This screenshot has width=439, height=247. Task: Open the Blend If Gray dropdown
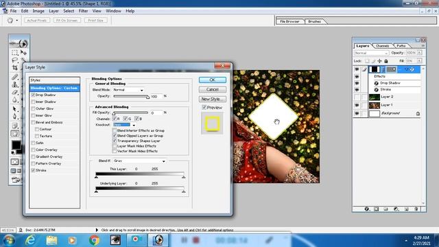tap(139, 161)
